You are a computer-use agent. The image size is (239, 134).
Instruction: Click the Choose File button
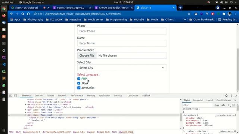[87, 55]
